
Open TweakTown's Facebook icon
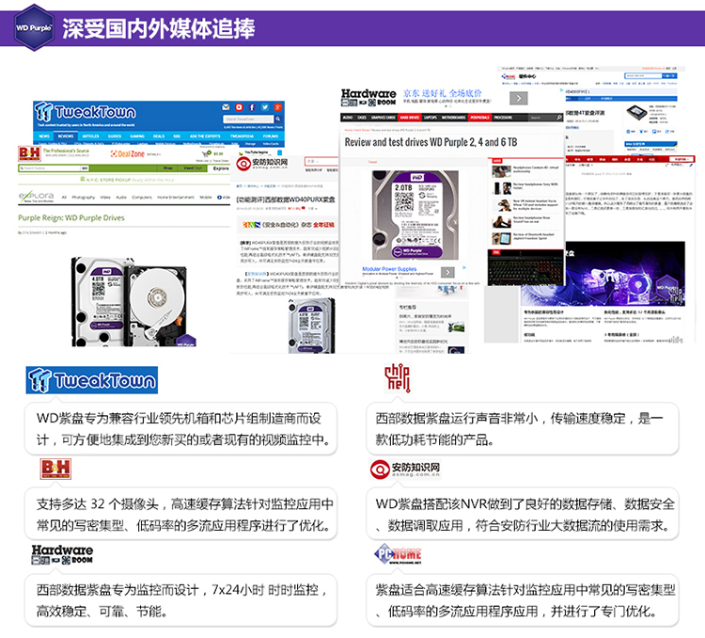pyautogui.click(x=252, y=107)
